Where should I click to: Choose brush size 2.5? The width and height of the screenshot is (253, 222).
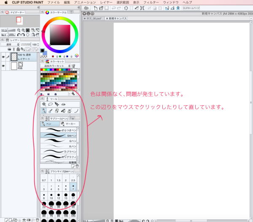[73, 178]
